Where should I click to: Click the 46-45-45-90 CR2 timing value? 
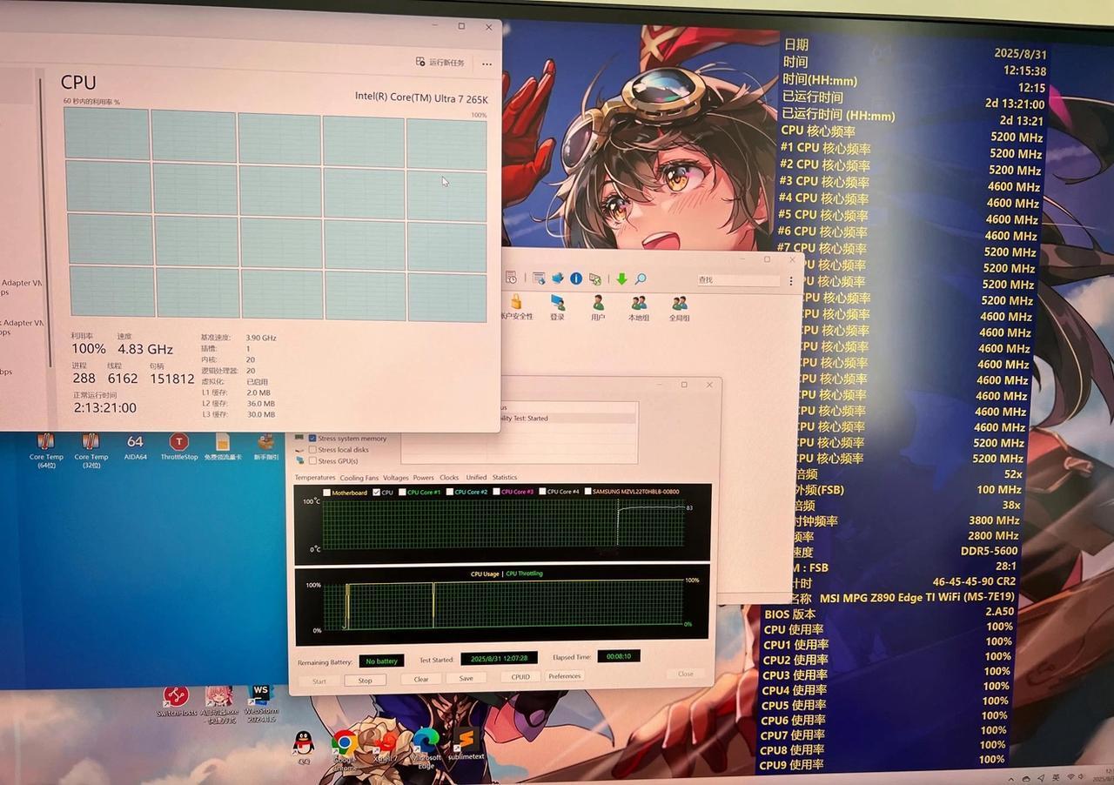[974, 581]
